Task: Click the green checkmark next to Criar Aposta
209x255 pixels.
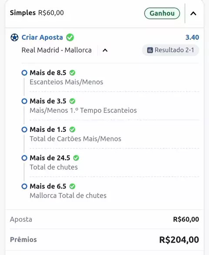Action: 70,37
